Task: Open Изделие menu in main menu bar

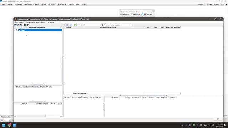Action: click(43, 4)
